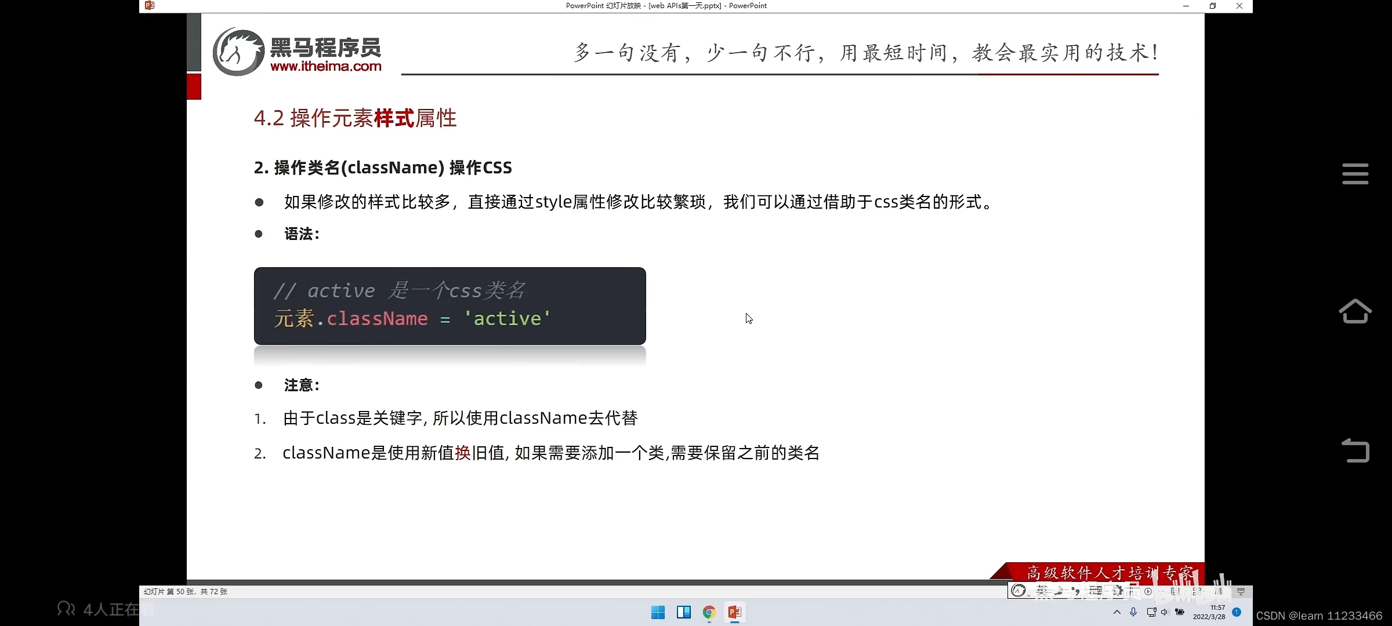Open the Widgets panel icon in taskbar

(684, 612)
